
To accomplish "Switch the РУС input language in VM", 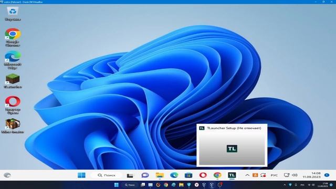I will (274, 175).
